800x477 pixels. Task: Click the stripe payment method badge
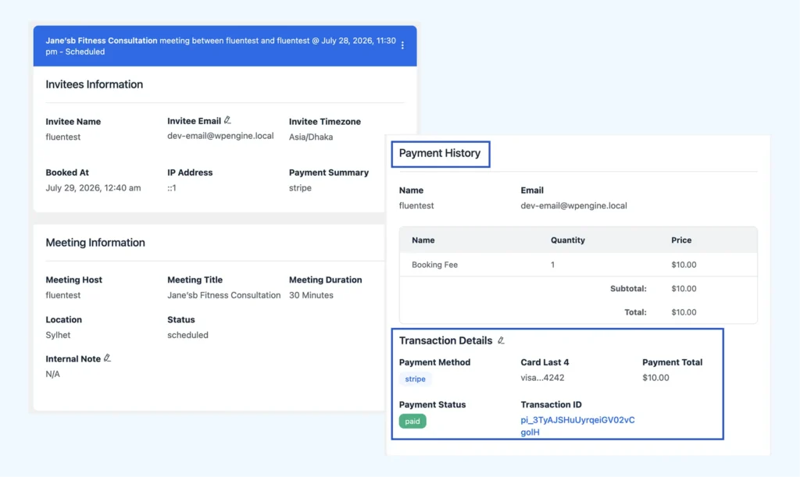[x=416, y=379]
